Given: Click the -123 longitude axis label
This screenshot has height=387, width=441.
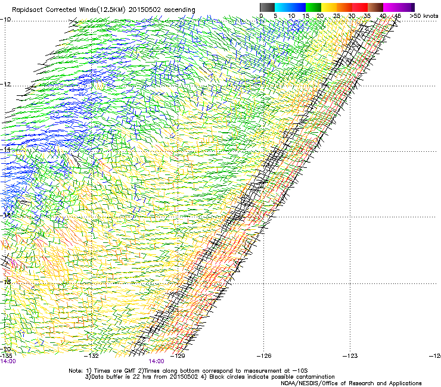Looking at the screenshot, I should pos(350,356).
